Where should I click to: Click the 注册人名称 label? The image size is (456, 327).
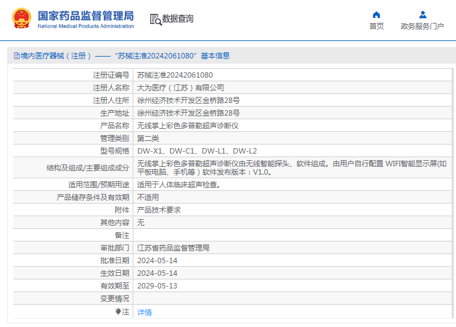[x=111, y=88]
